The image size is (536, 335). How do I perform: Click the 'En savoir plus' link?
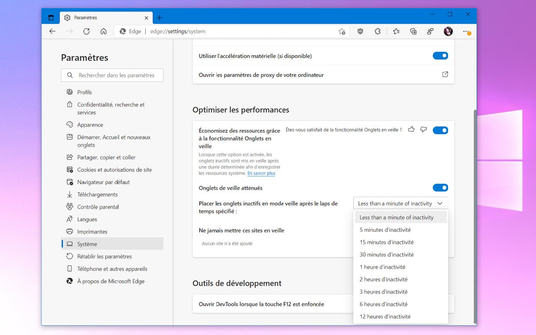point(261,173)
